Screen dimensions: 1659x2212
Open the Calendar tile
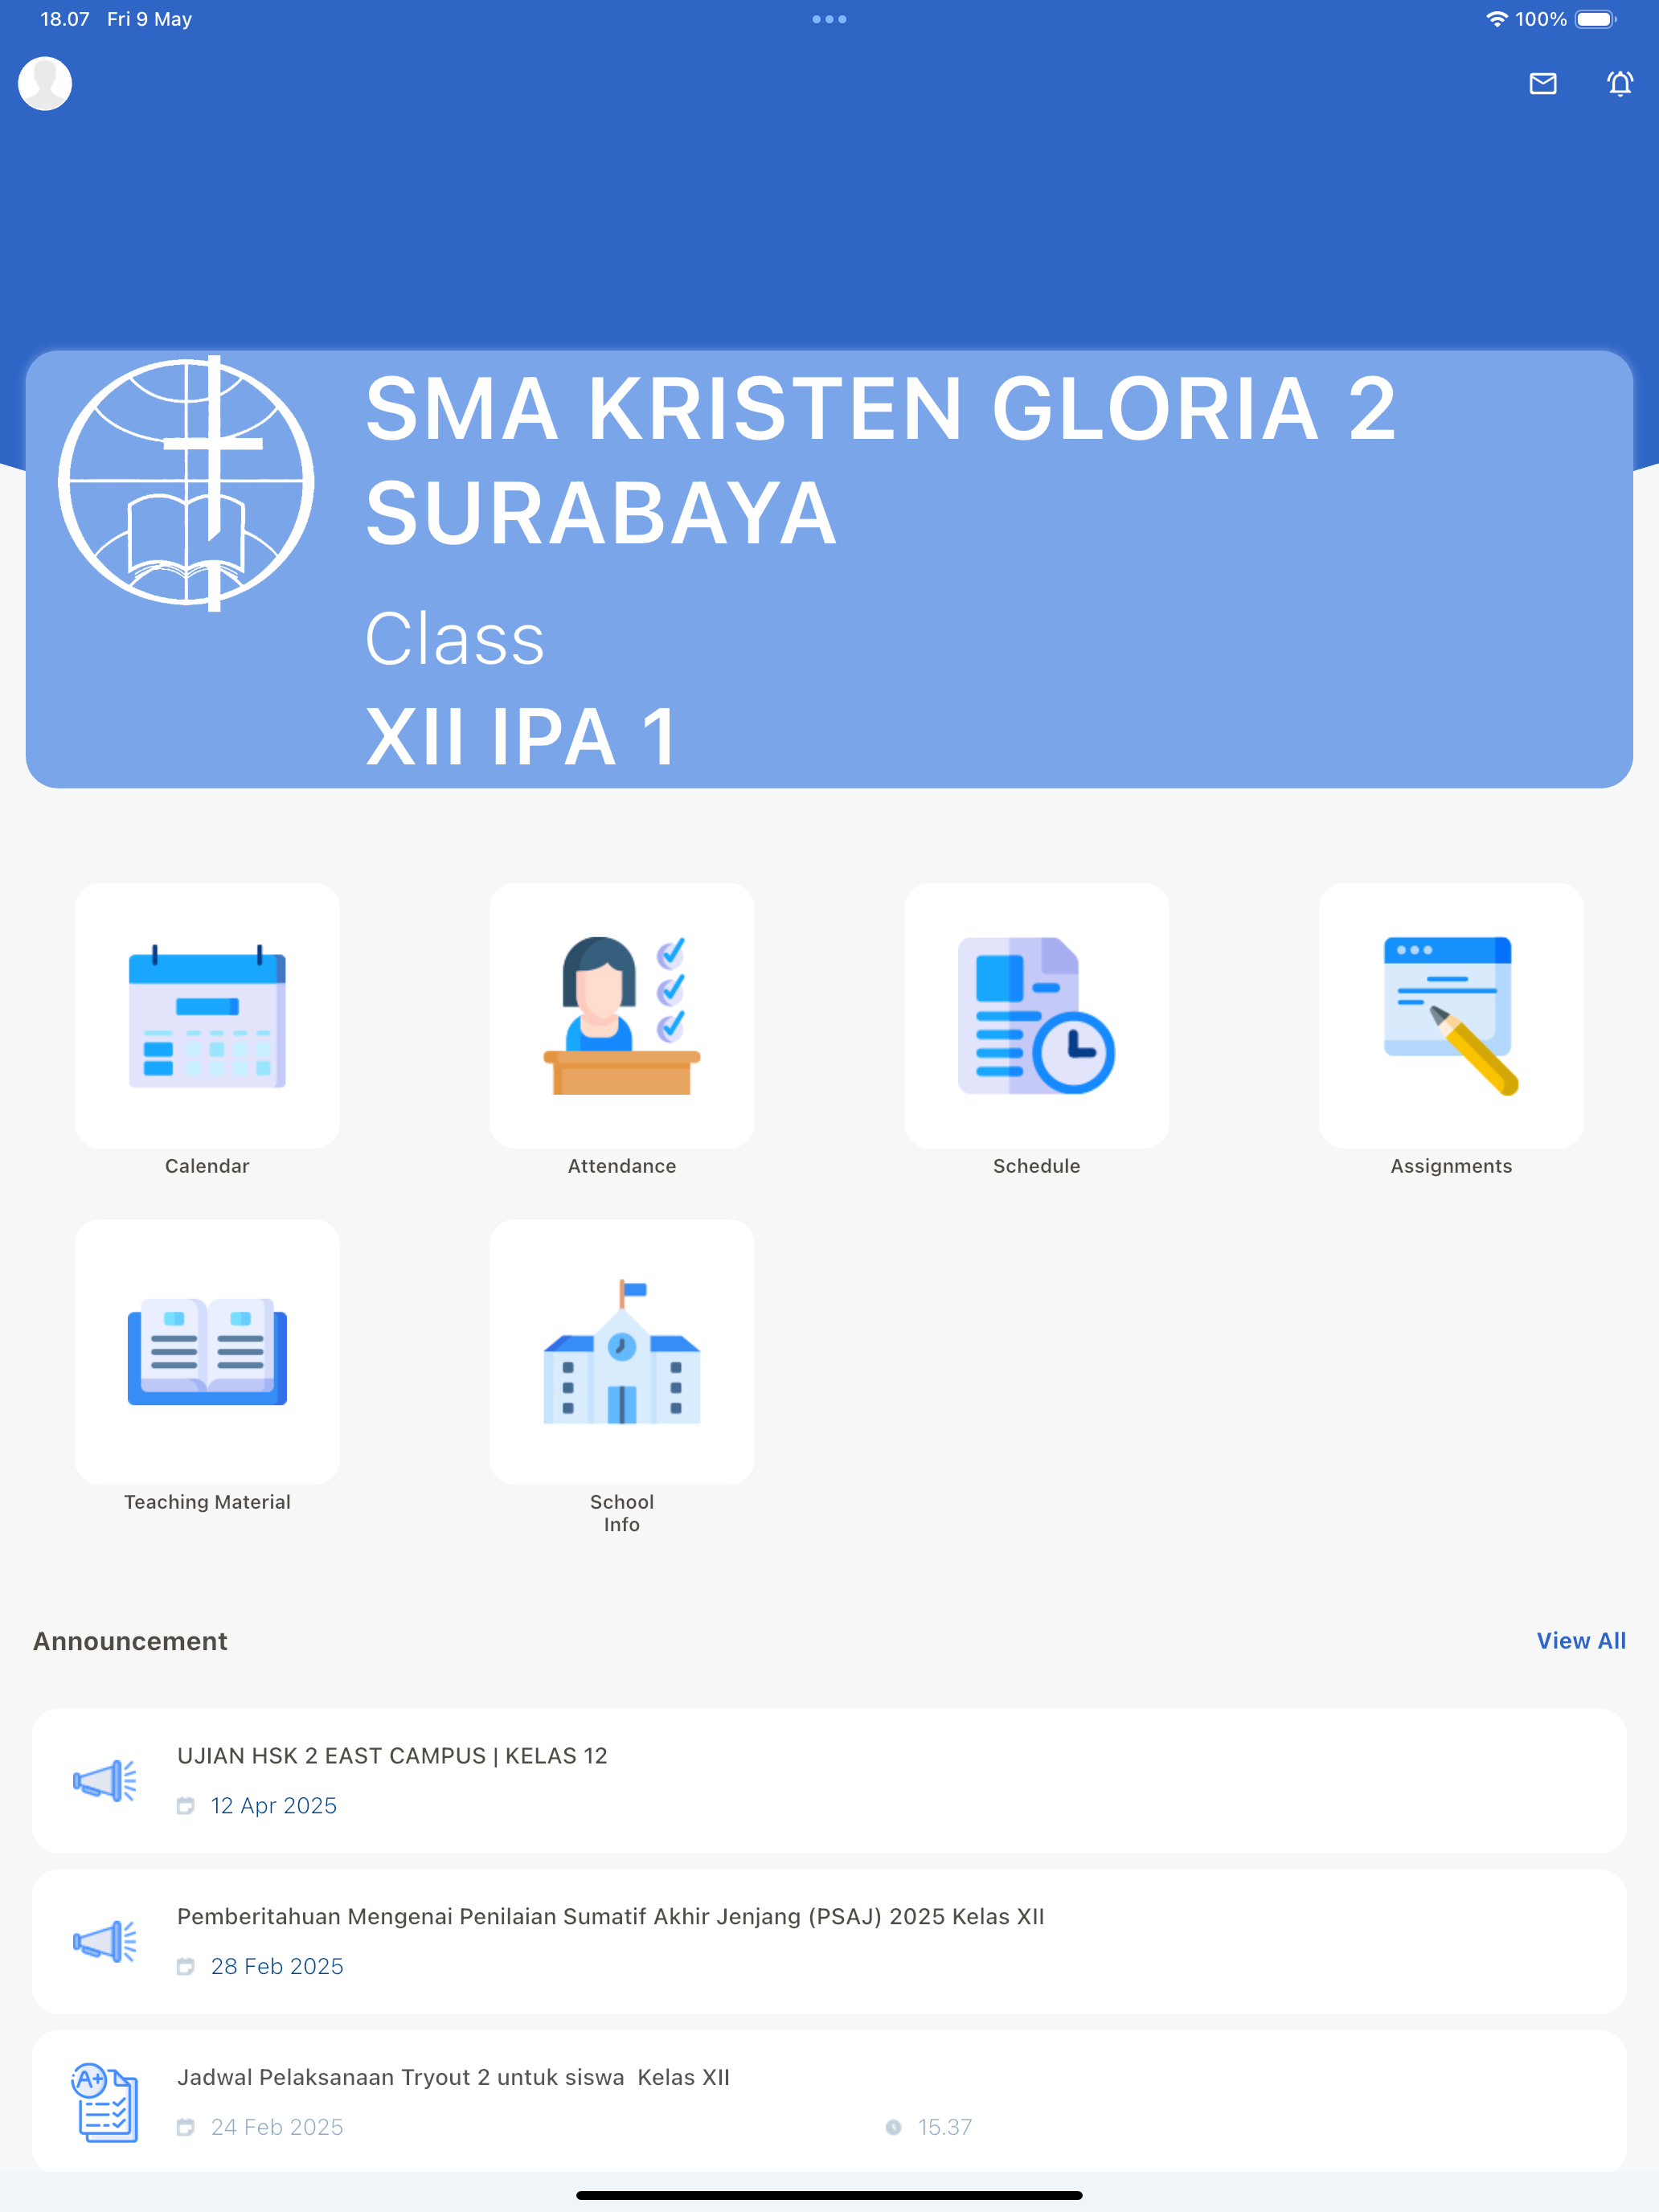tap(207, 1015)
